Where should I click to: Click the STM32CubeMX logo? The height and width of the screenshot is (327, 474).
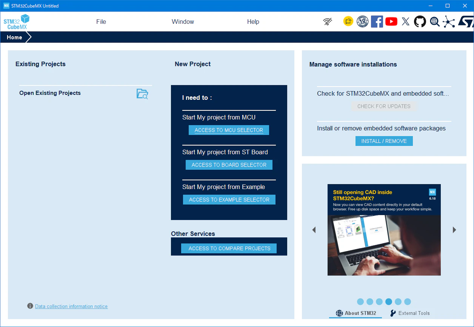click(x=17, y=22)
